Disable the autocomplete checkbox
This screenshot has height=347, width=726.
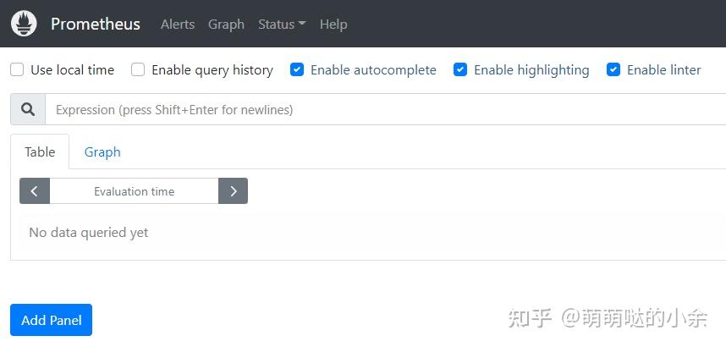pyautogui.click(x=297, y=70)
